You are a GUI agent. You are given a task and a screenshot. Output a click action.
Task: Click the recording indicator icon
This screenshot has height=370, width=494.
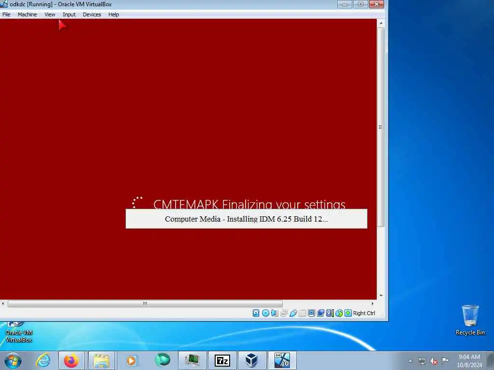tap(321, 313)
